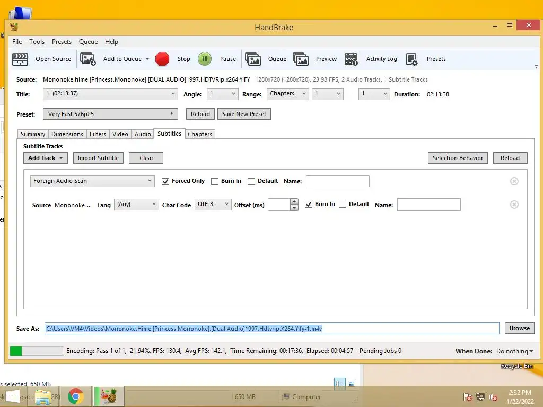Open the Tools menu
This screenshot has width=543, height=407.
coord(37,41)
